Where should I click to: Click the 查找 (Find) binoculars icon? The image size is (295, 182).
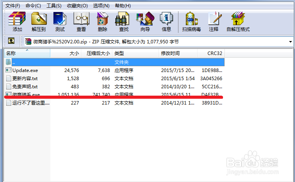122,19
